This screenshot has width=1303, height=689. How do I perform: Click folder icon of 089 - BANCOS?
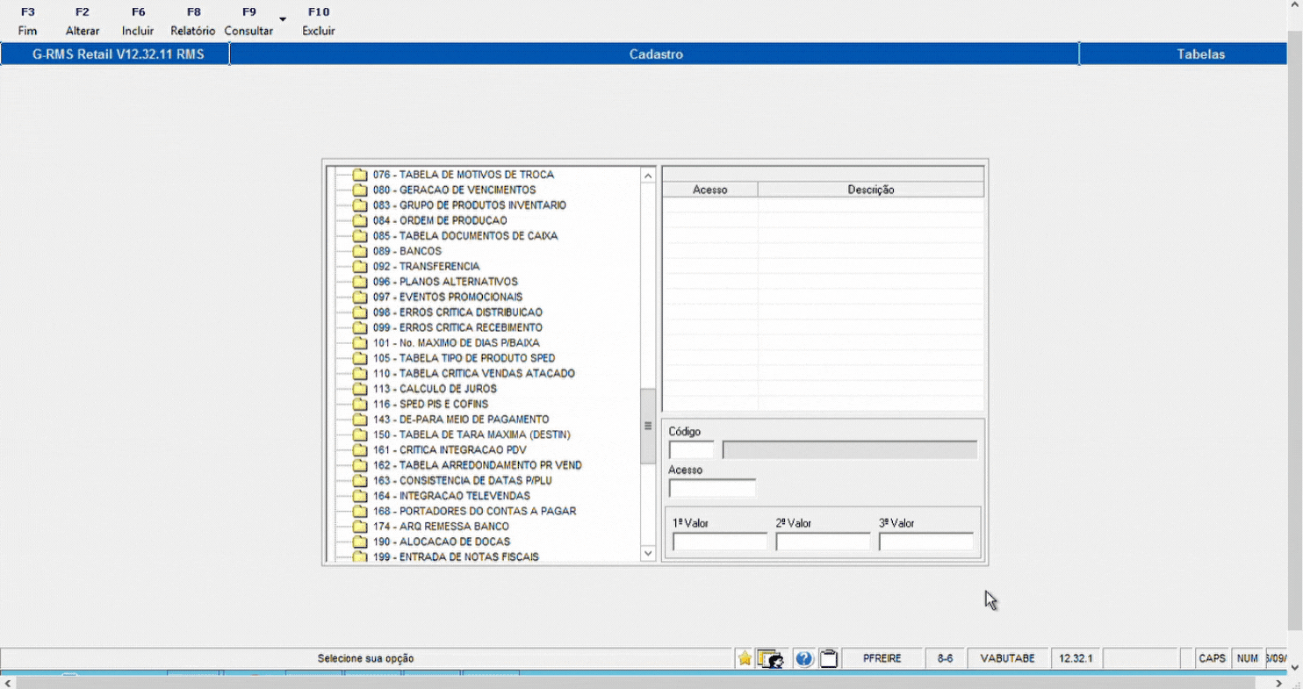pyautogui.click(x=360, y=251)
